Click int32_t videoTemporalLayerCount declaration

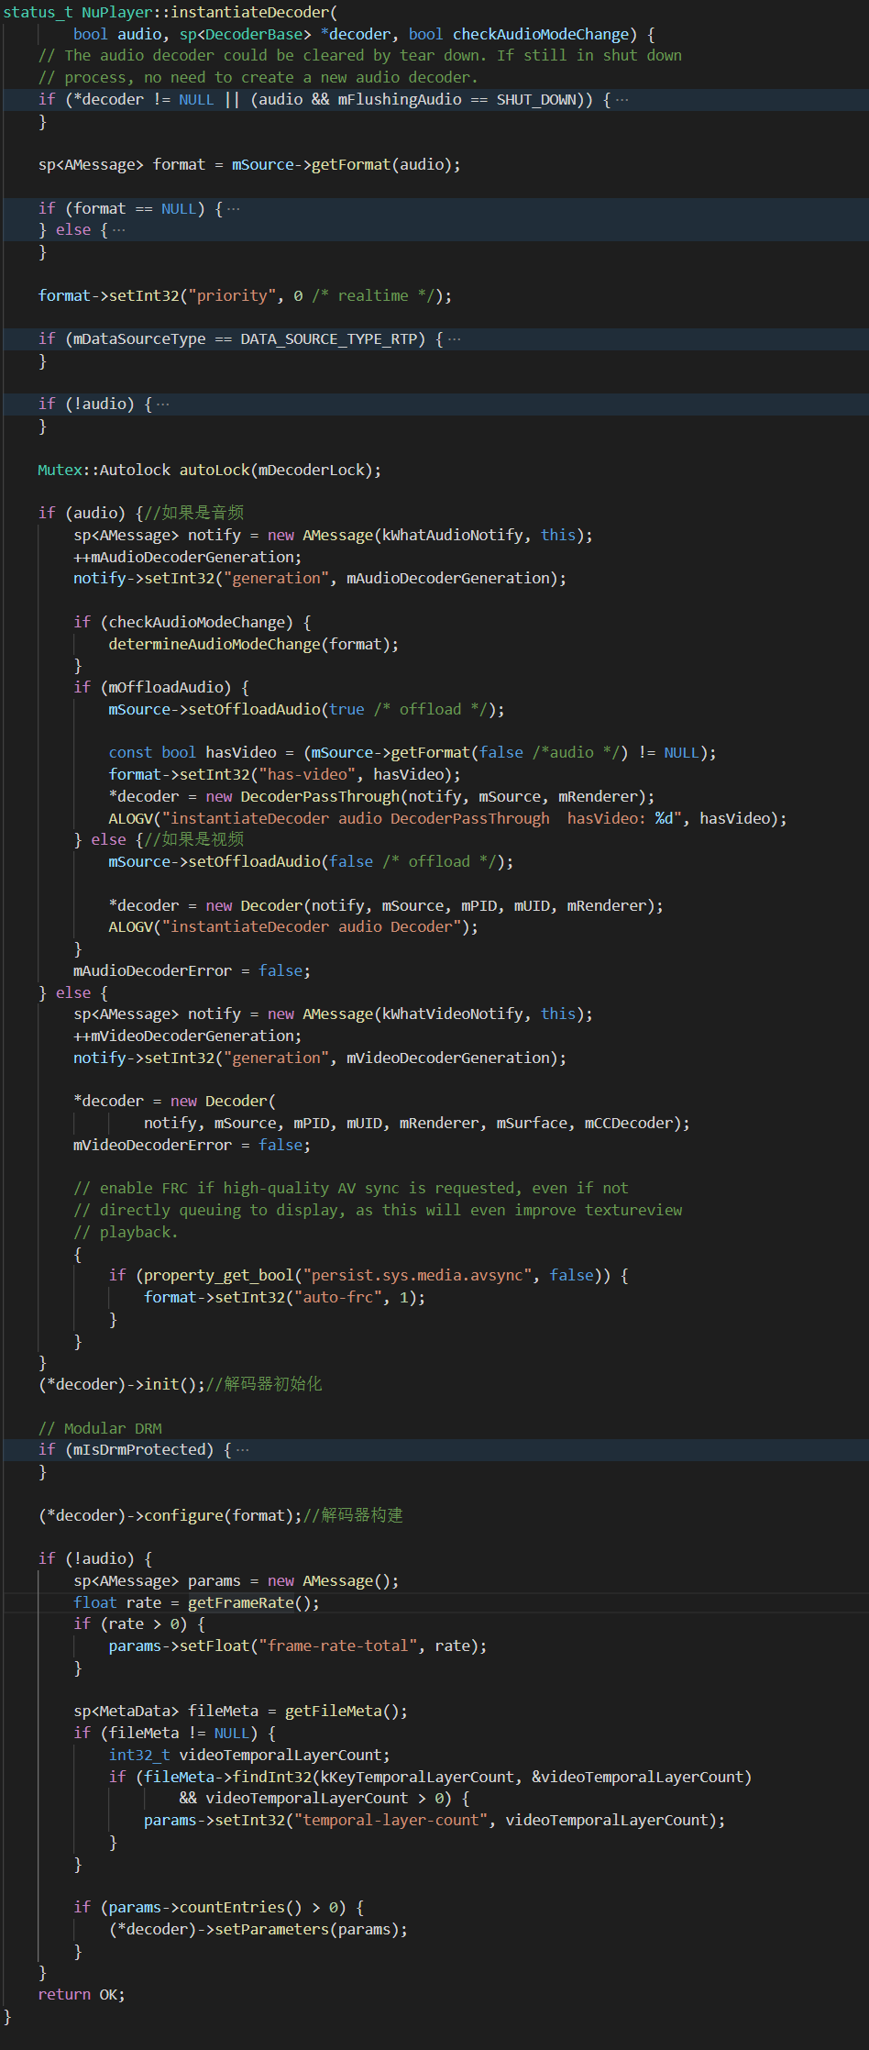249,1755
